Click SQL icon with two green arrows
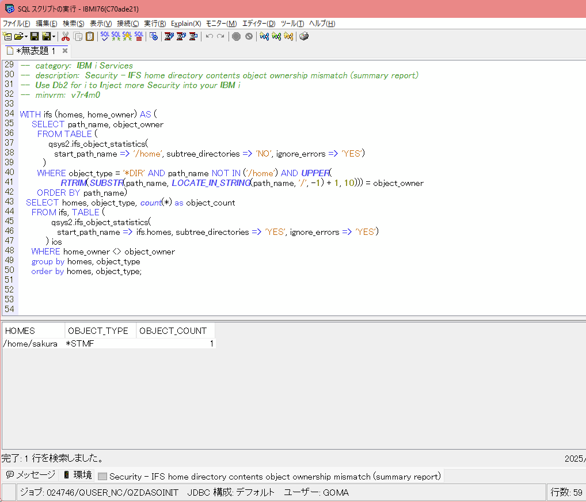 (x=116, y=36)
